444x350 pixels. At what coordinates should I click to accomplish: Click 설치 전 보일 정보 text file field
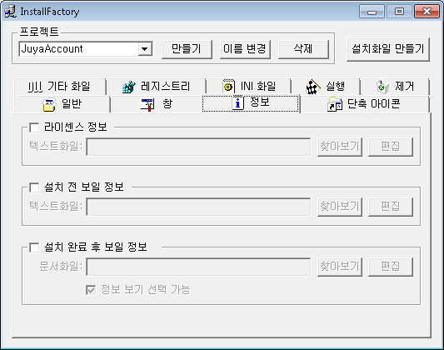[x=198, y=207]
